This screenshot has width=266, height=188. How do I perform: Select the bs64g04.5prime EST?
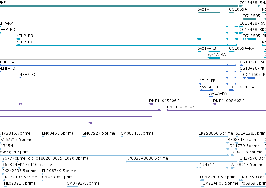pyautogui.click(x=114, y=156)
